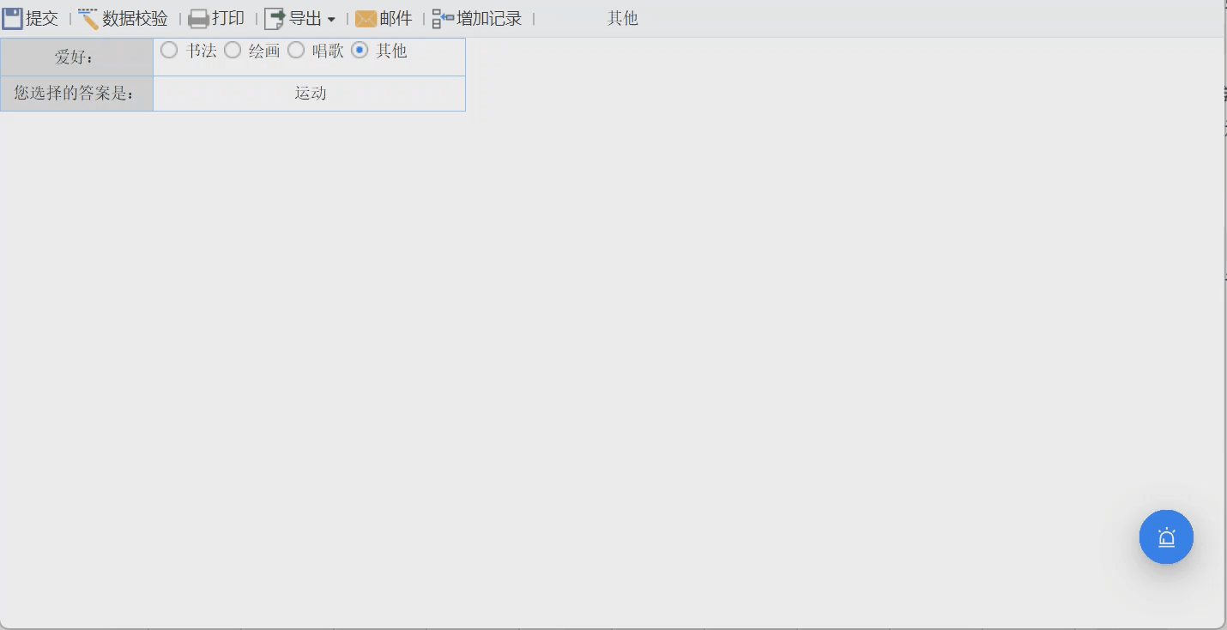Click the 提交 save icon
The height and width of the screenshot is (630, 1227).
pyautogui.click(x=12, y=17)
